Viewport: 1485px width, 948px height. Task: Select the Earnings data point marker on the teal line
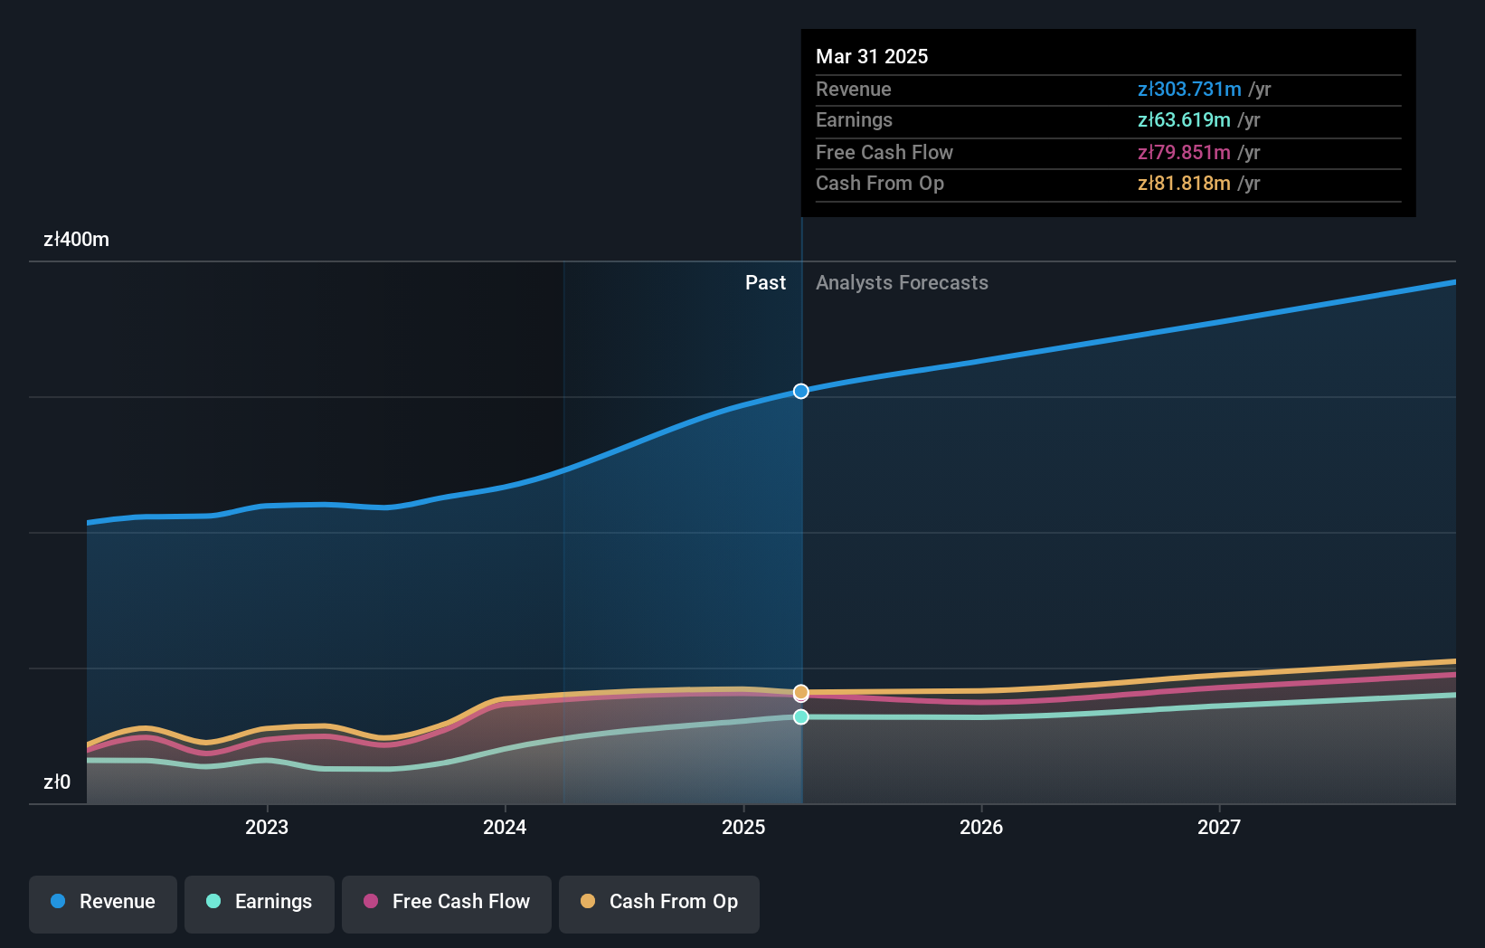[801, 716]
